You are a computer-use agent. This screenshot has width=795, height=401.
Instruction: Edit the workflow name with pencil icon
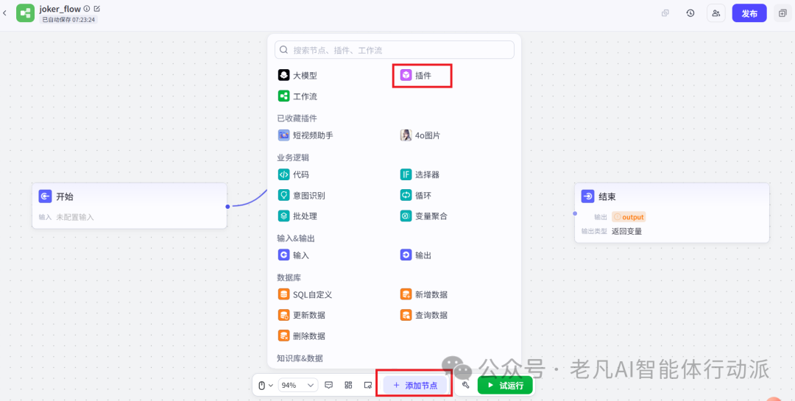(97, 9)
